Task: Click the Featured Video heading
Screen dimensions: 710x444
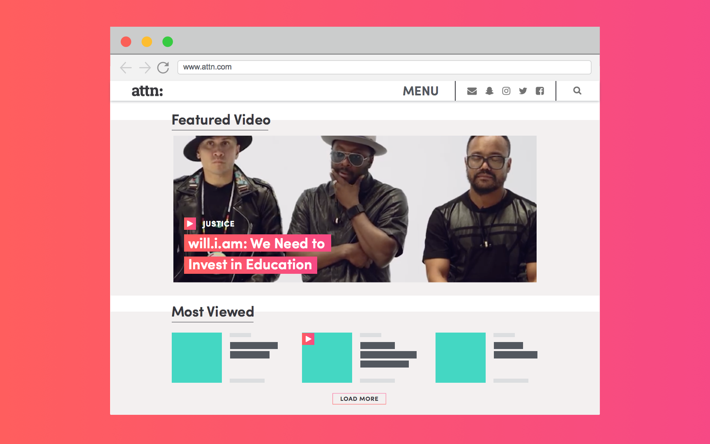Action: click(x=221, y=120)
